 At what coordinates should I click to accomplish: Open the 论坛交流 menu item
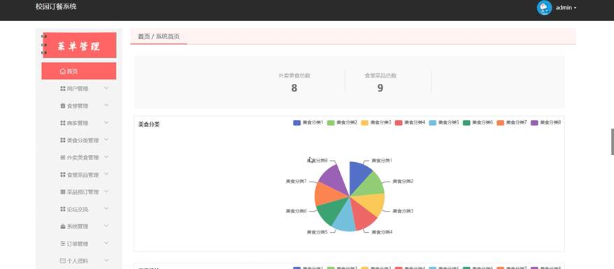click(x=79, y=209)
